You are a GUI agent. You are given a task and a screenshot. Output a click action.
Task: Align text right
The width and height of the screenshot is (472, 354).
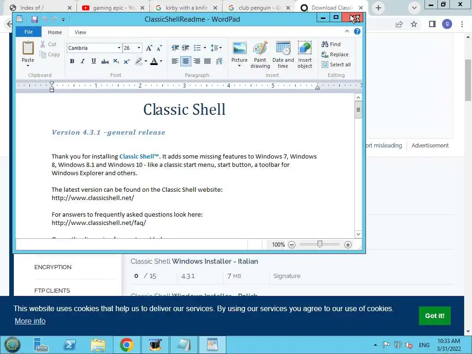pos(196,61)
